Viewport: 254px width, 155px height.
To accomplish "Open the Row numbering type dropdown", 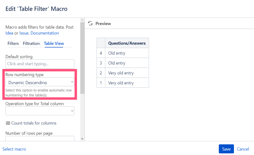I will click(x=40, y=82).
